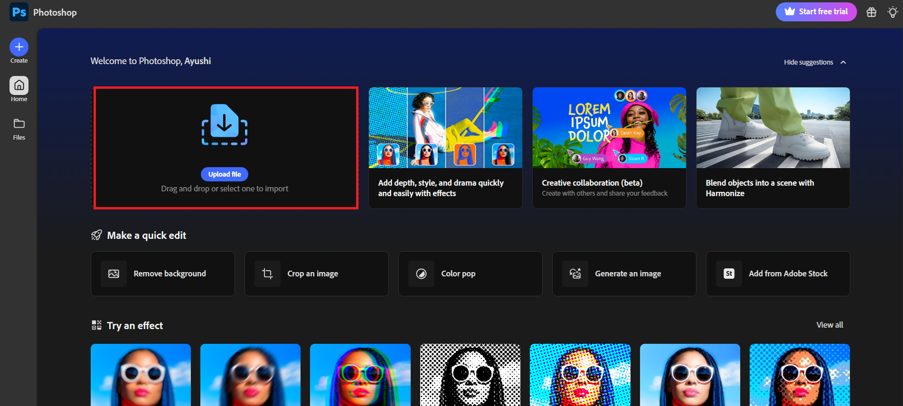Screen dimensions: 903x406
Task: Open the Files folder icon
Action: tap(19, 124)
